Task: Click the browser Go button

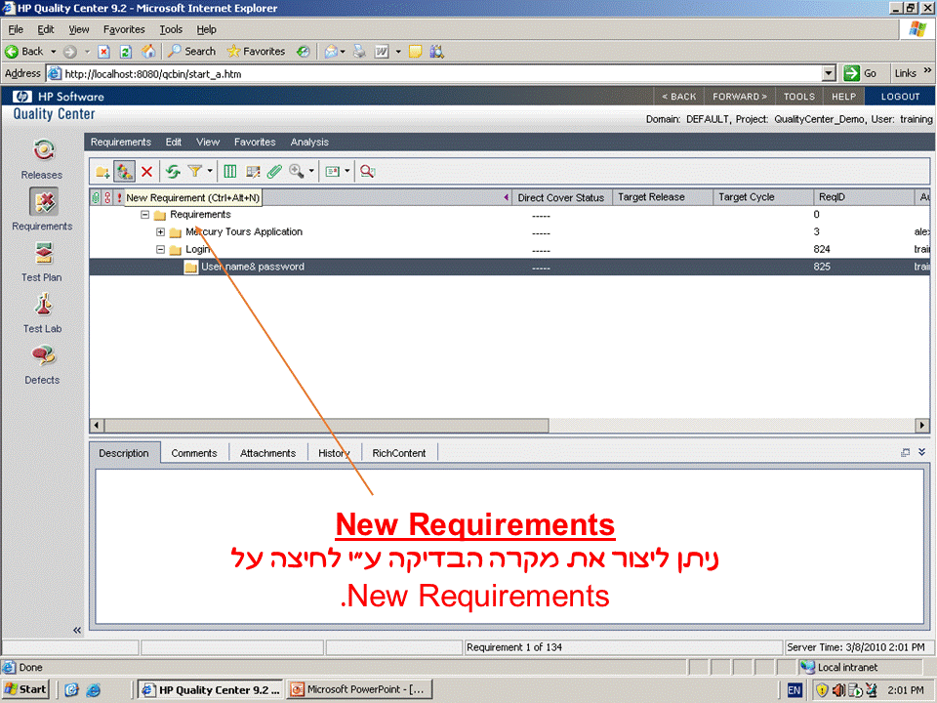Action: (x=860, y=73)
